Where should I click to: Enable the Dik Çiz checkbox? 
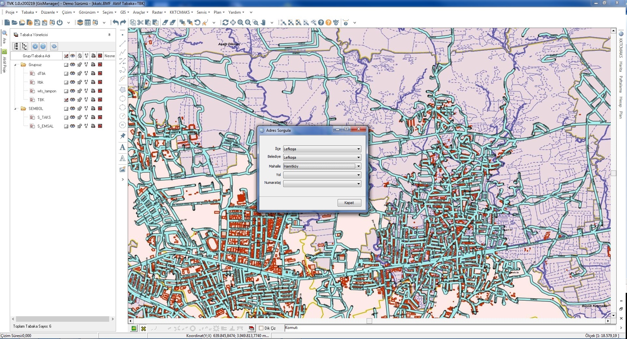261,328
